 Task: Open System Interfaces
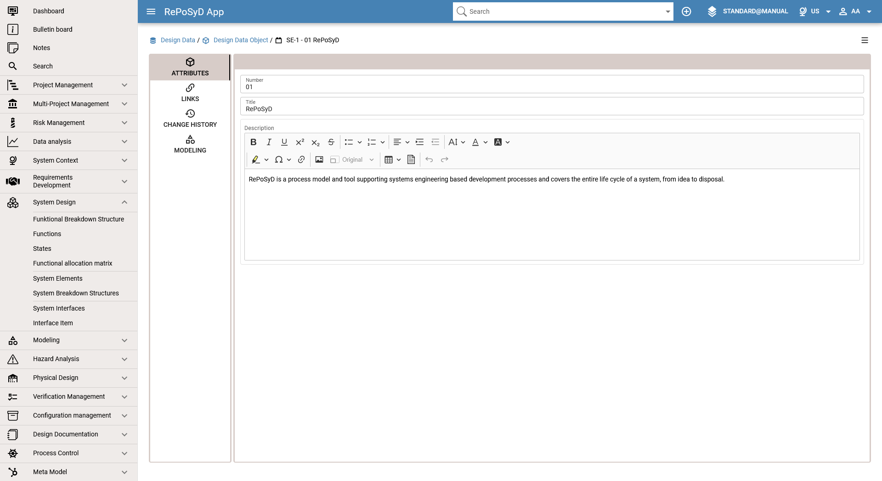(59, 308)
